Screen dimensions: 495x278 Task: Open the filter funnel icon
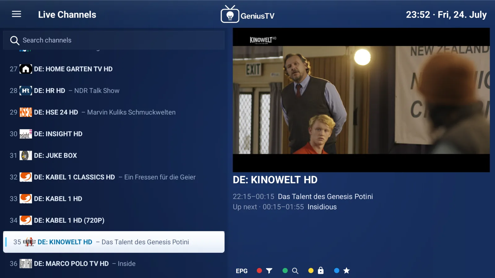(269, 271)
